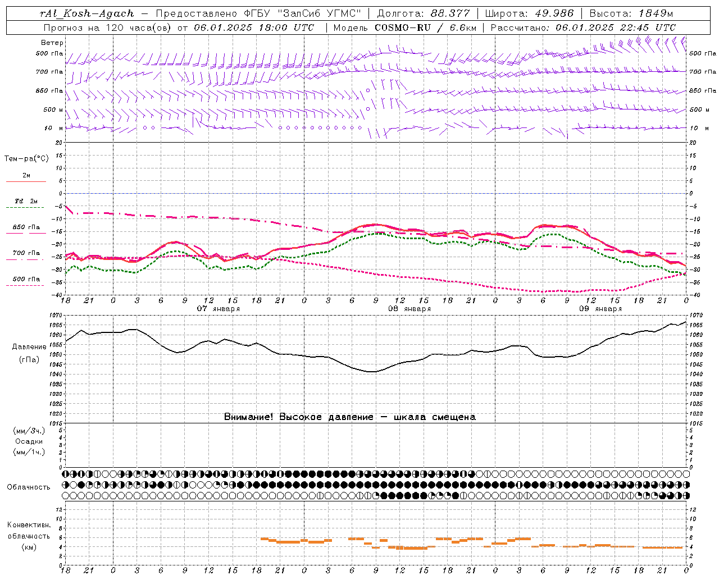Click the Внимание! Высокое давление warning text
Viewport: 719px width, 575px height.
[350, 417]
